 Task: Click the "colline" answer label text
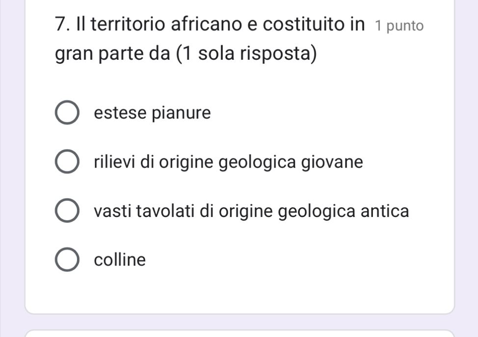click(120, 260)
